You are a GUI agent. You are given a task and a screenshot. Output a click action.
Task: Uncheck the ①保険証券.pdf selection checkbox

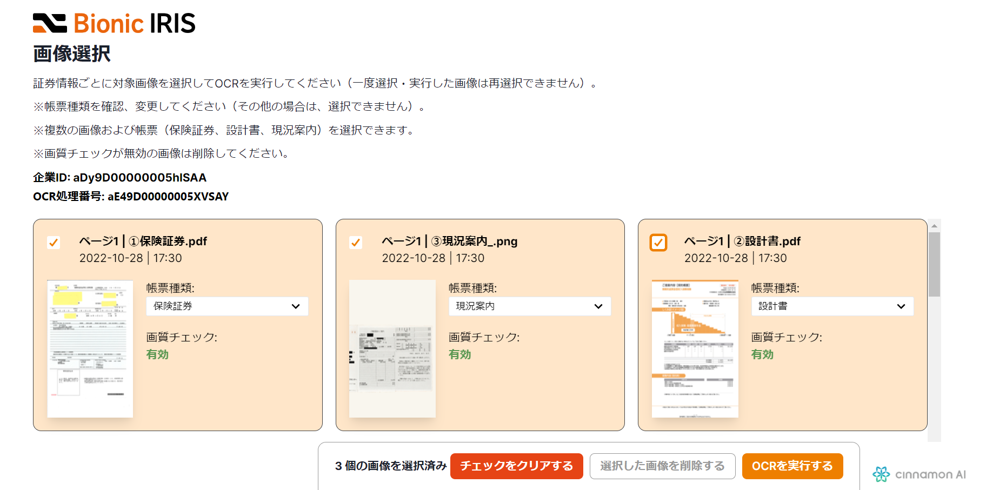coord(53,243)
